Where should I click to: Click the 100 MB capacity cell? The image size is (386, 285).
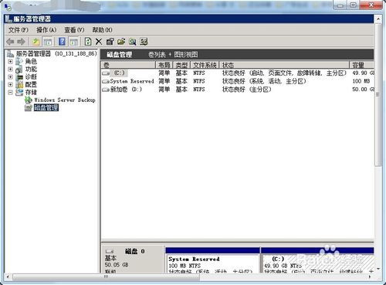pyautogui.click(x=361, y=81)
